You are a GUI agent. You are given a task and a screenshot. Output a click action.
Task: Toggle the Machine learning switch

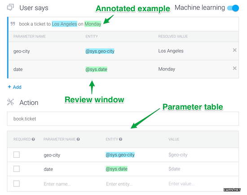(x=233, y=8)
